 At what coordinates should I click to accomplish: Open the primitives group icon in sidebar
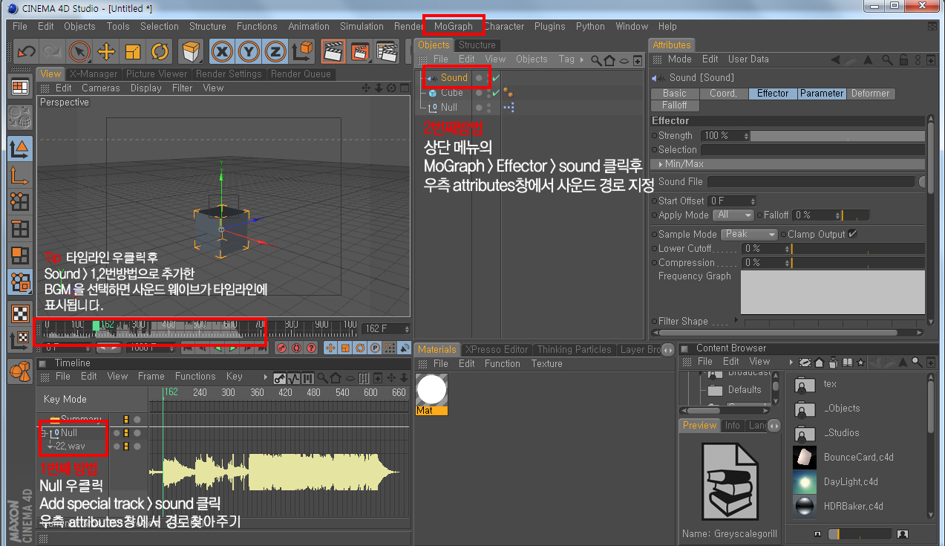pyautogui.click(x=19, y=371)
